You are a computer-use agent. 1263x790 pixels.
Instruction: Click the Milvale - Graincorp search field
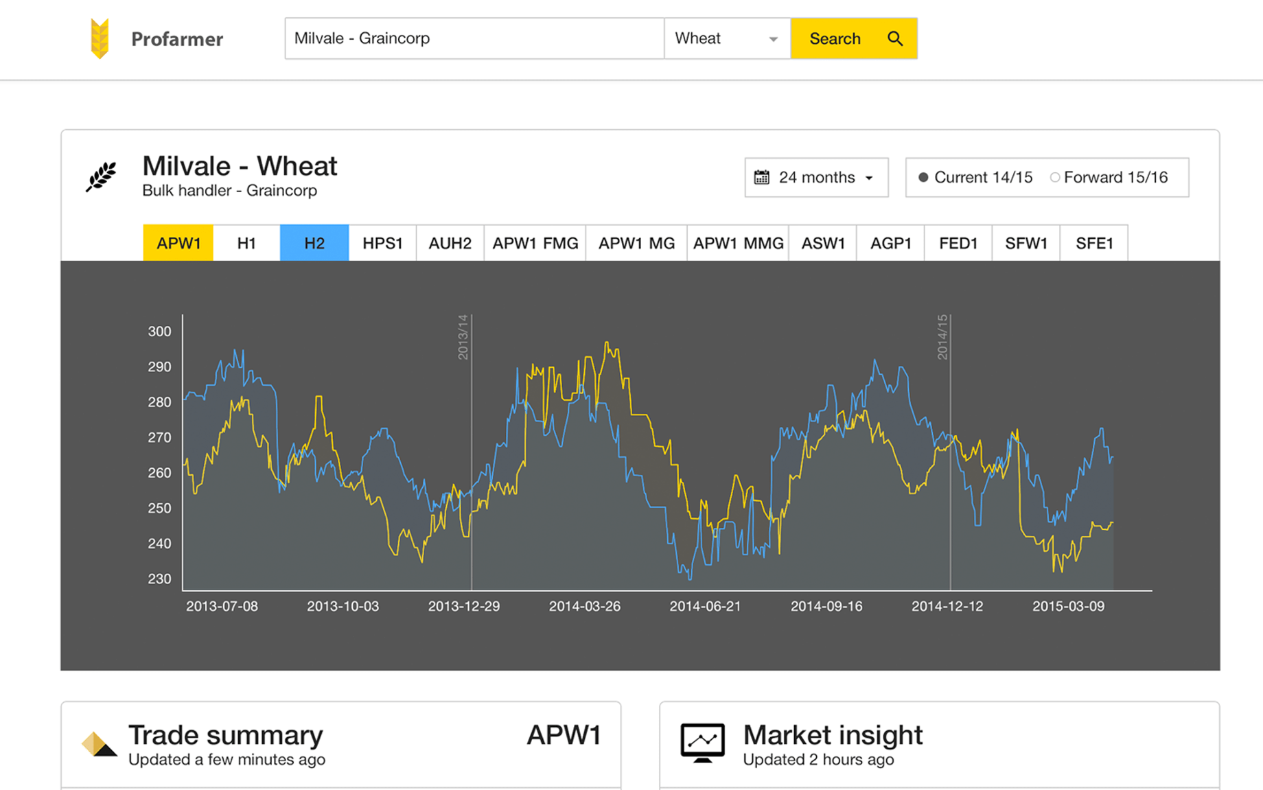[473, 38]
